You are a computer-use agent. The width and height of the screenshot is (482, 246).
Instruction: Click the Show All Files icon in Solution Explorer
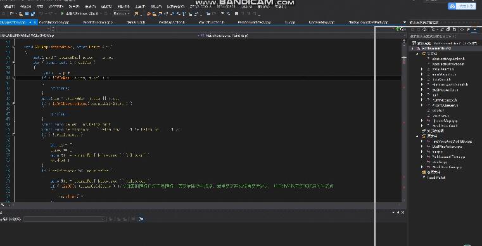tap(454, 30)
